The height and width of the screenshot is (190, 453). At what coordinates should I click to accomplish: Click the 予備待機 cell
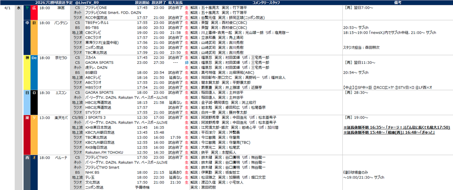[142, 187]
